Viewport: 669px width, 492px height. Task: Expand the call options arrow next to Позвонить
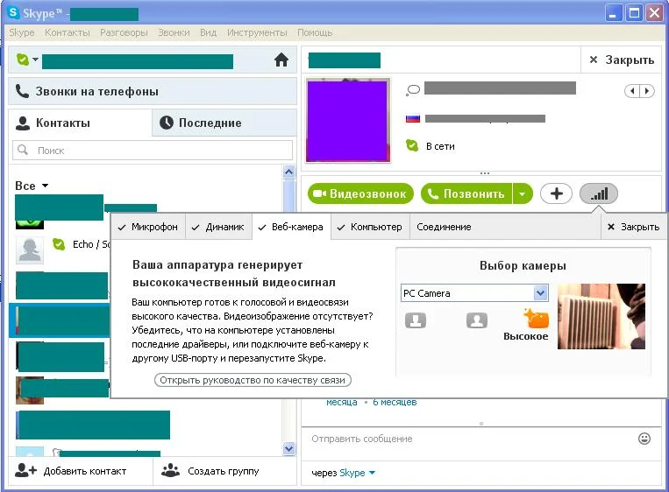tap(523, 193)
